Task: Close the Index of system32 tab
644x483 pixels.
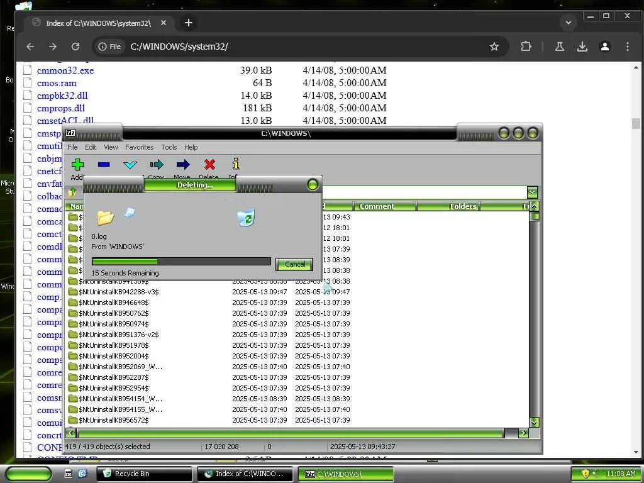Action: [164, 23]
